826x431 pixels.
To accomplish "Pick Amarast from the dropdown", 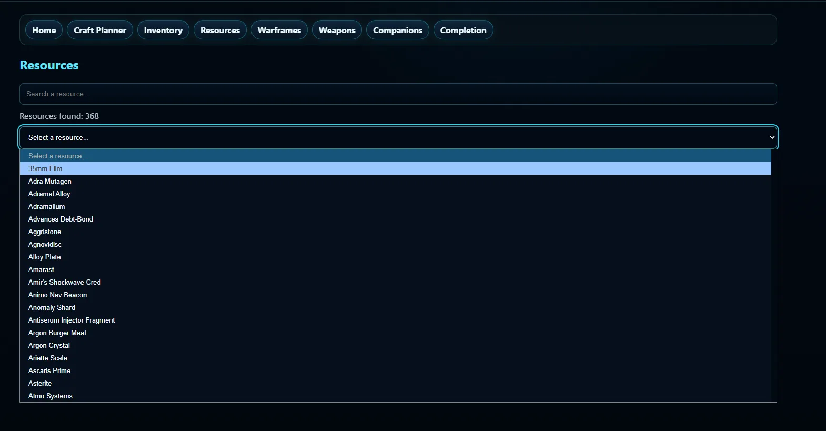I will pos(396,269).
